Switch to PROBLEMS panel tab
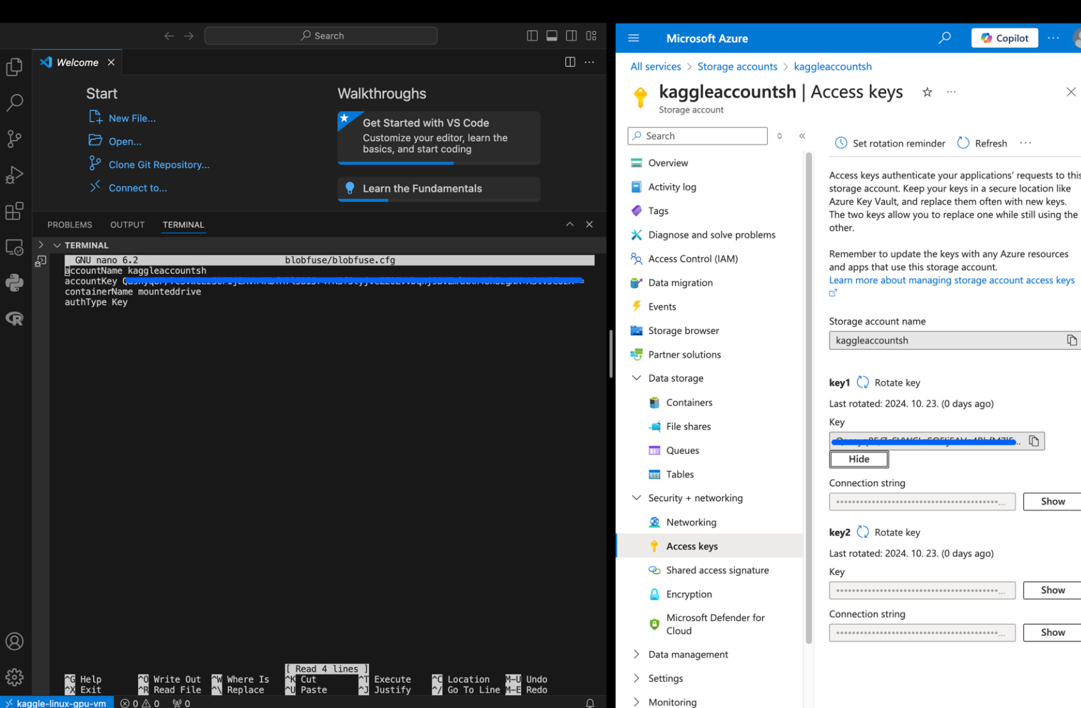1081x708 pixels. 70,225
